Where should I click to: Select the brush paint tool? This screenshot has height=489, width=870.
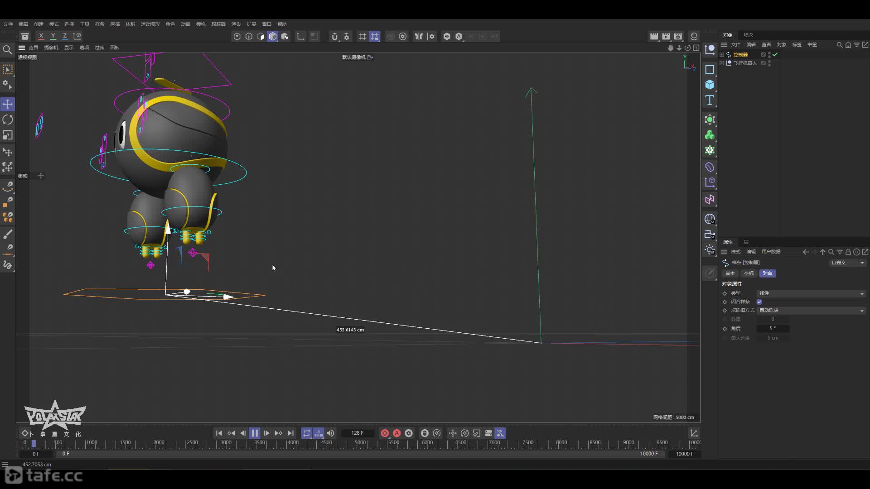point(8,234)
